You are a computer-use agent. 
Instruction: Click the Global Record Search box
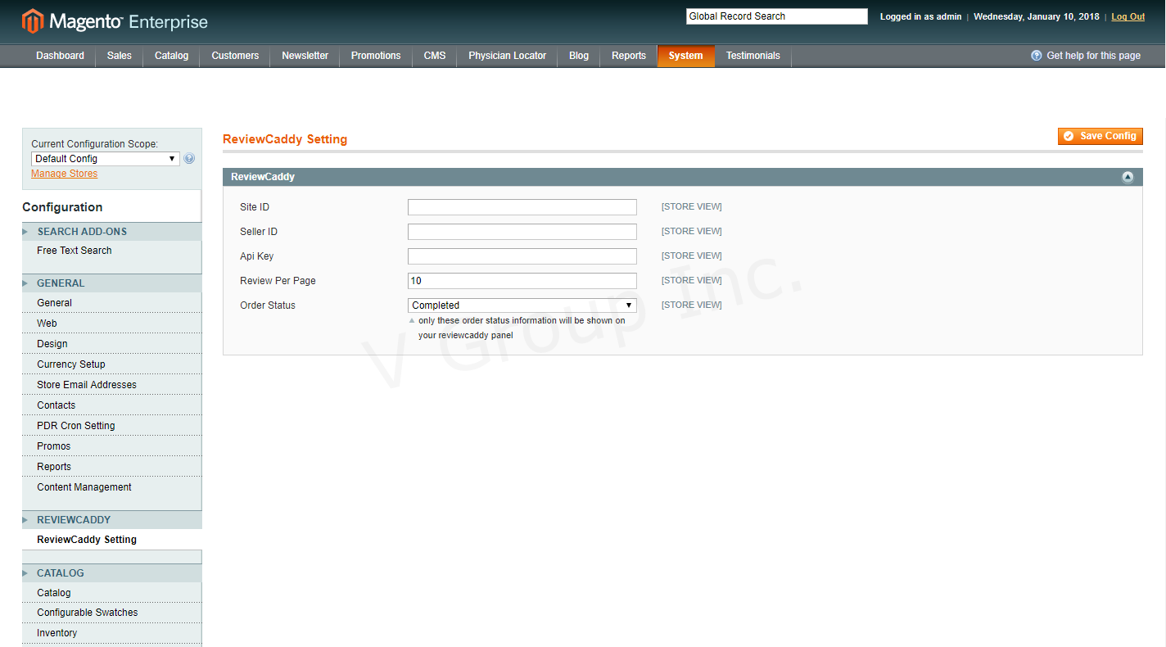(776, 16)
